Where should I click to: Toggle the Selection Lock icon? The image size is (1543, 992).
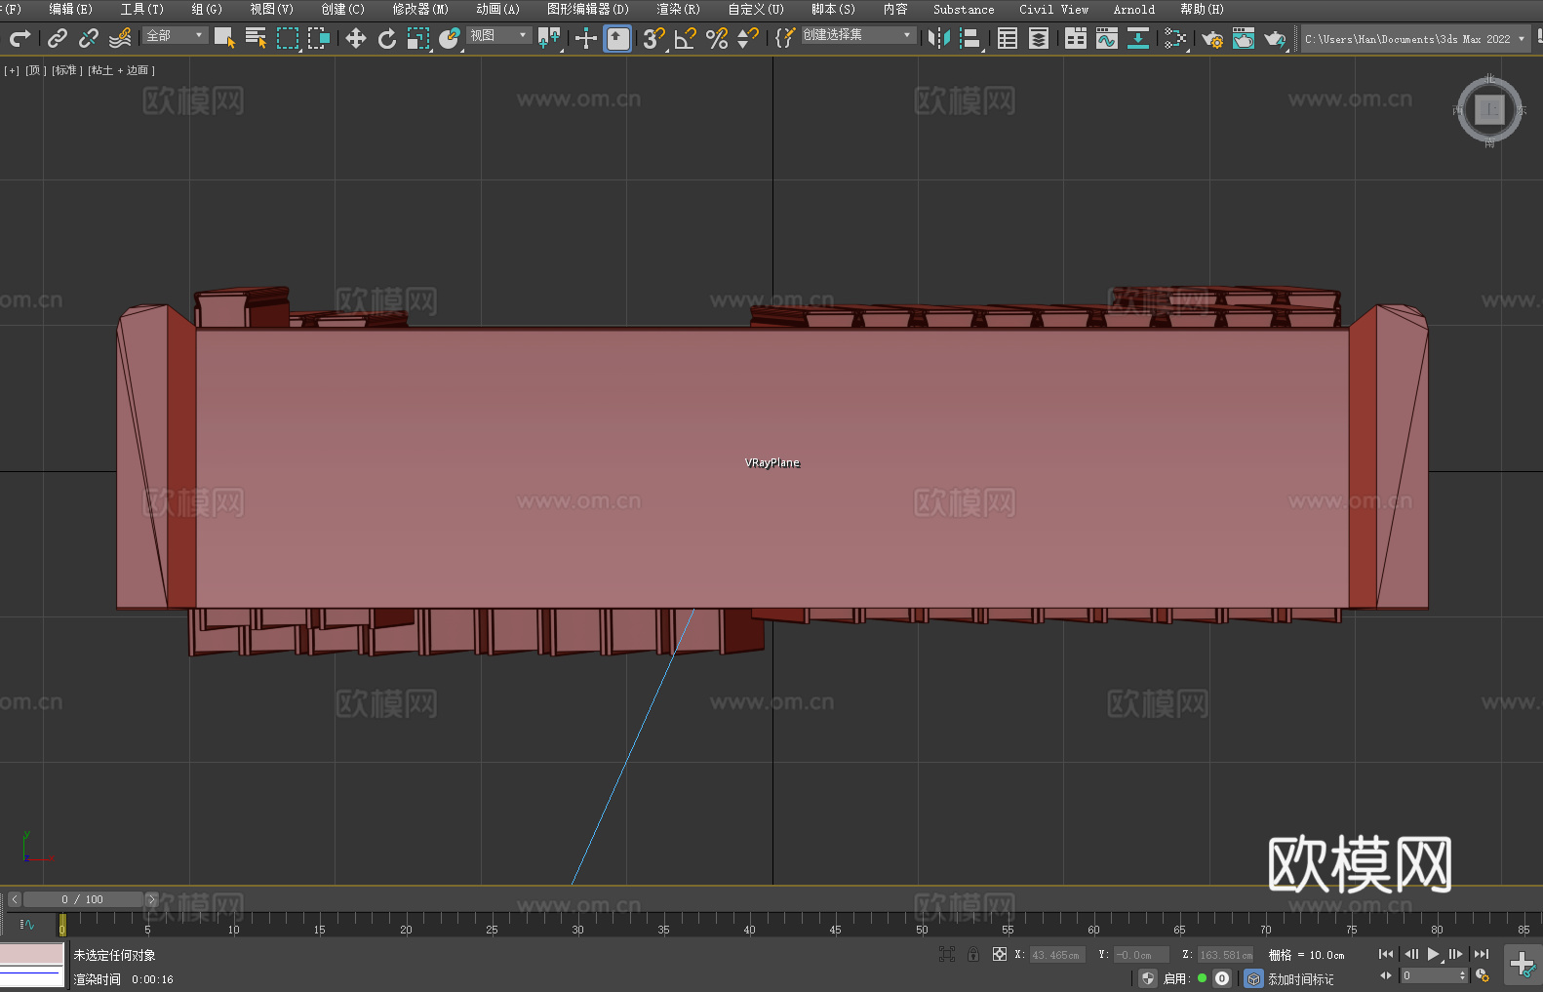pos(973,954)
